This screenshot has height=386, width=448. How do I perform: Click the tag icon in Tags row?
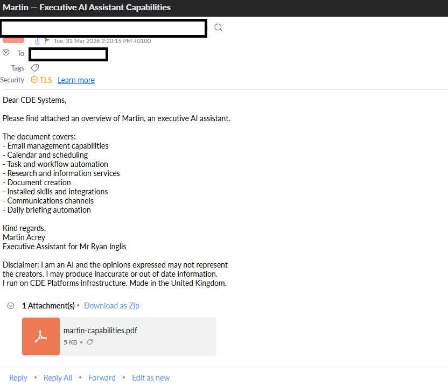pos(35,68)
